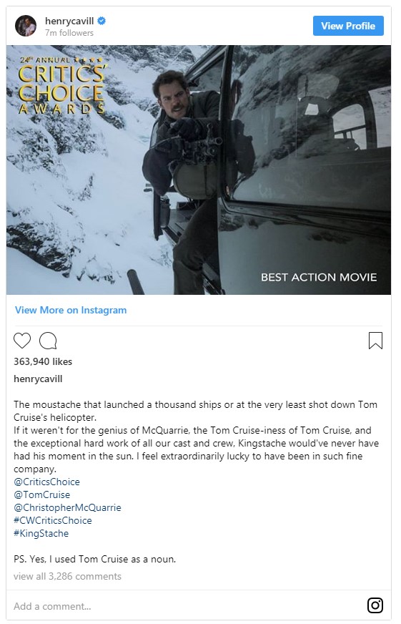Open the @ChristopherMcQuarrie mention
This screenshot has height=624, width=401.
coord(67,507)
